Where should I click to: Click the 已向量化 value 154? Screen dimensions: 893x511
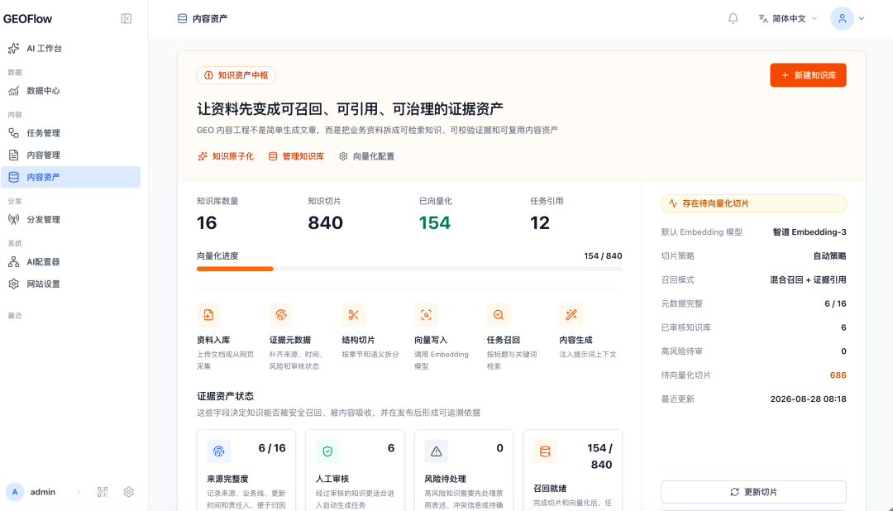pos(435,222)
